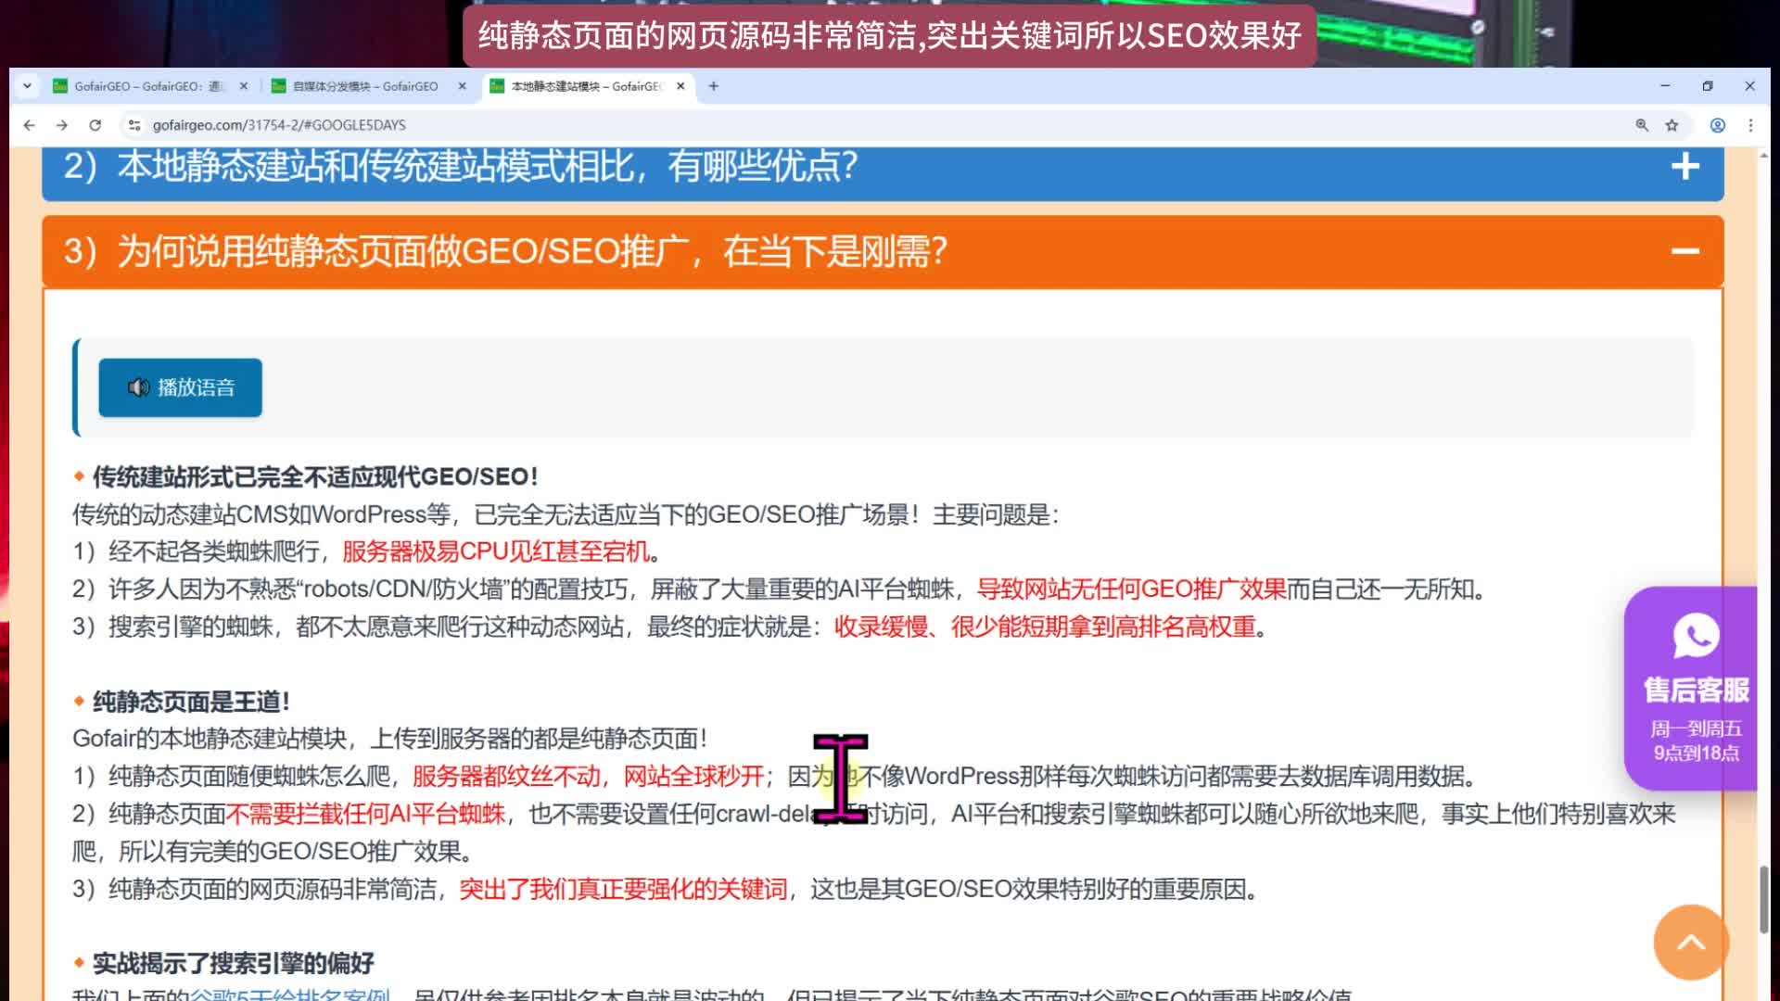
Task: Click the browser forward arrow
Action: 62,125
